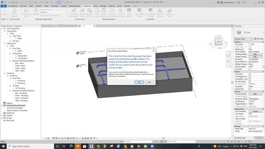Click No in the Save File dialog

tap(149, 82)
